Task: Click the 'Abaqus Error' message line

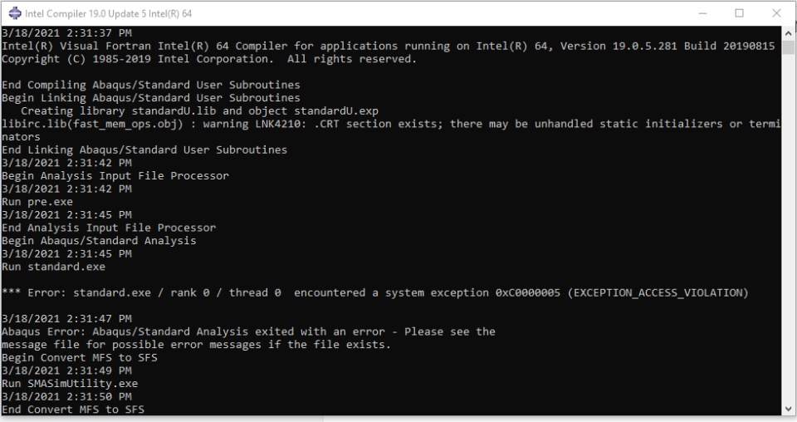Action: pos(249,331)
